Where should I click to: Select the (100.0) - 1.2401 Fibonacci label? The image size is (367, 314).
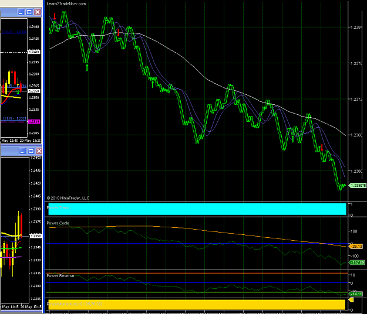coord(14,32)
